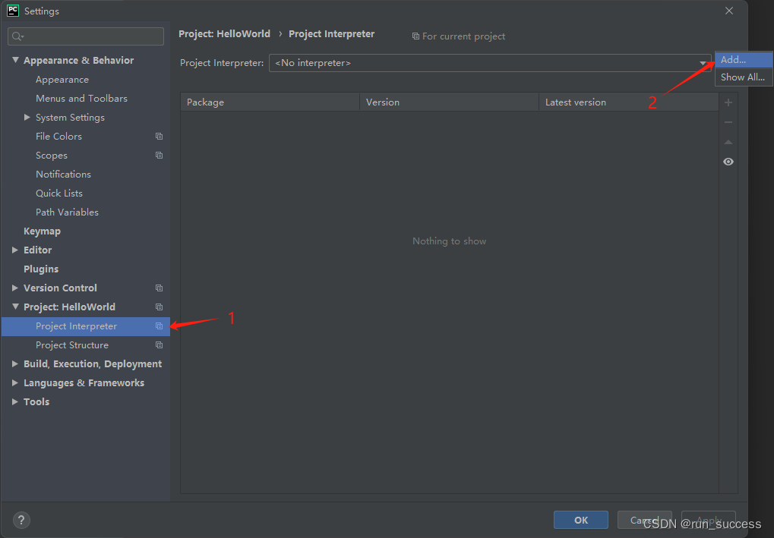Open the help question mark button

click(x=21, y=520)
